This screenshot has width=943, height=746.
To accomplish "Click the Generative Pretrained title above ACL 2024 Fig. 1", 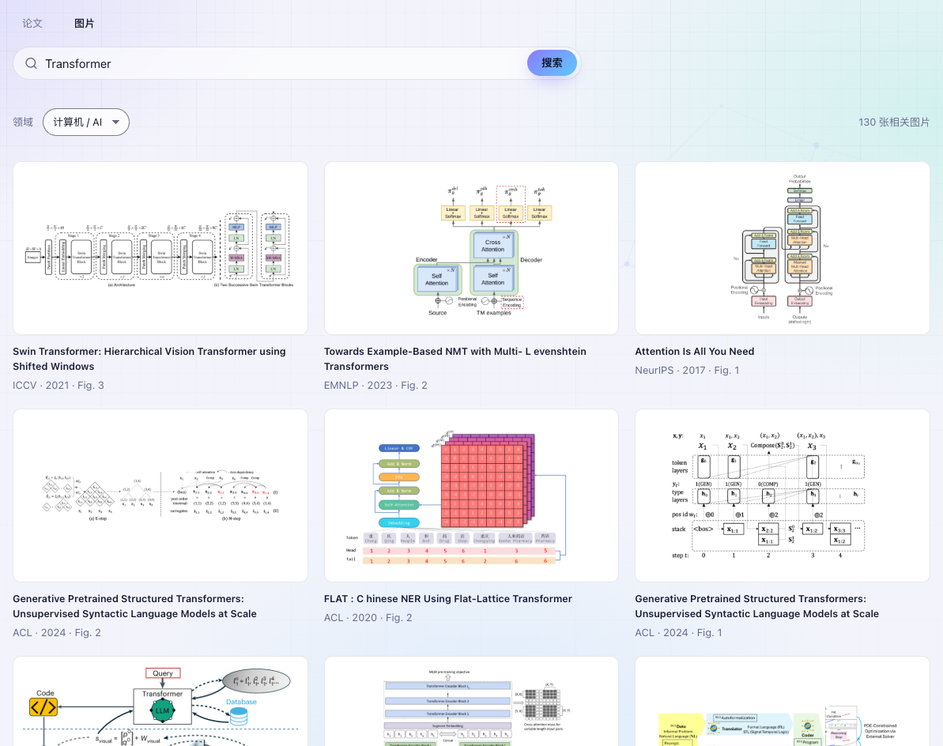I will 757,606.
